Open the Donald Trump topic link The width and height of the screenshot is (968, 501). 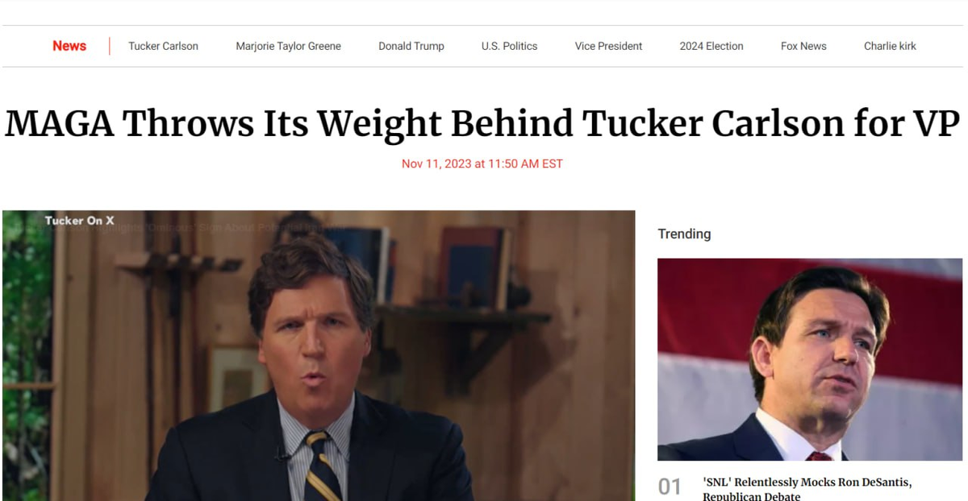[x=411, y=46]
